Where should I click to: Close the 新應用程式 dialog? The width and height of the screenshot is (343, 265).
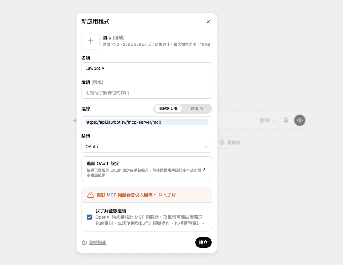[208, 22]
